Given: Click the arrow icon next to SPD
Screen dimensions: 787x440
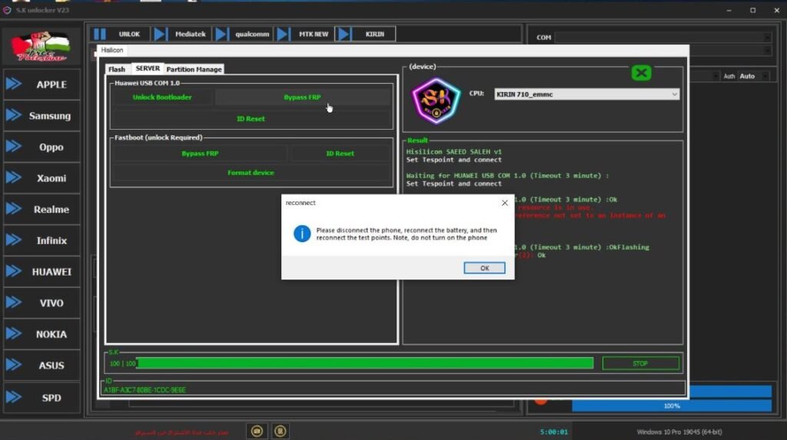Looking at the screenshot, I should 14,397.
